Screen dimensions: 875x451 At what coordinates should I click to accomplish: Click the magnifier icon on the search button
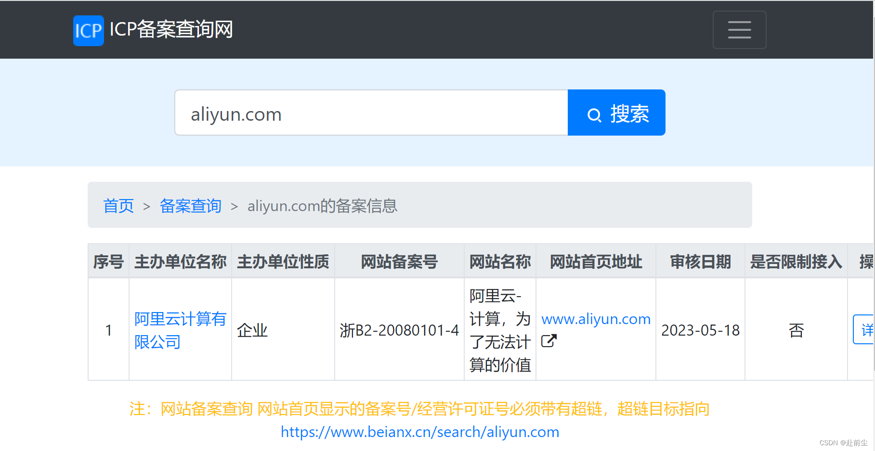click(594, 114)
